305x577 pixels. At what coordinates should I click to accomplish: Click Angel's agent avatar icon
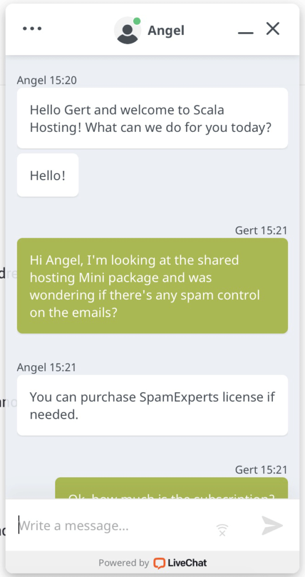click(x=127, y=31)
